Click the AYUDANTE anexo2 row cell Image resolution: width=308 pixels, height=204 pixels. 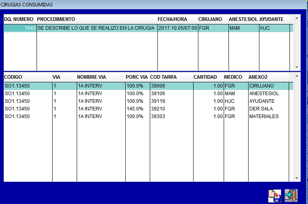click(x=269, y=101)
